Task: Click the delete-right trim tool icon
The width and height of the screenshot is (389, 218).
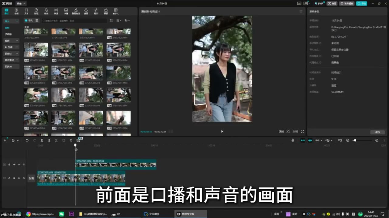Action: (x=56, y=140)
